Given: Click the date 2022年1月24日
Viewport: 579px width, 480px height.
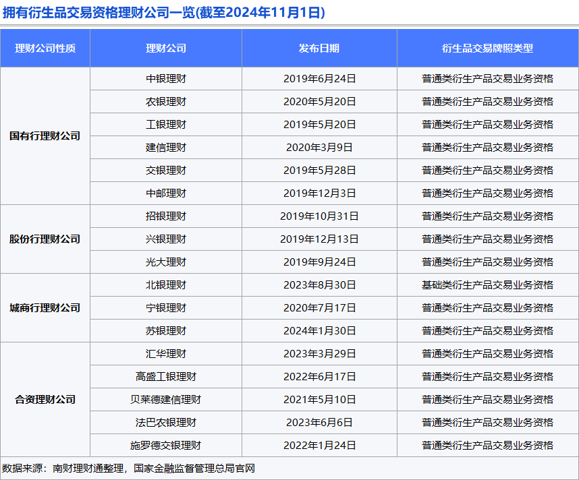Looking at the screenshot, I should point(319,446).
